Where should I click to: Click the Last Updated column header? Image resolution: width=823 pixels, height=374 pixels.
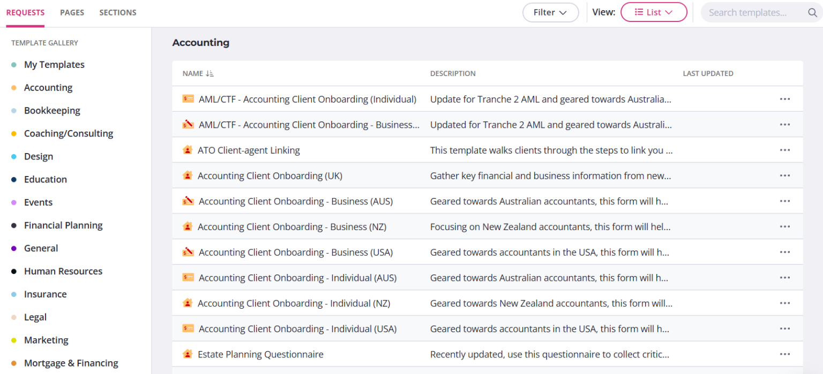(708, 73)
